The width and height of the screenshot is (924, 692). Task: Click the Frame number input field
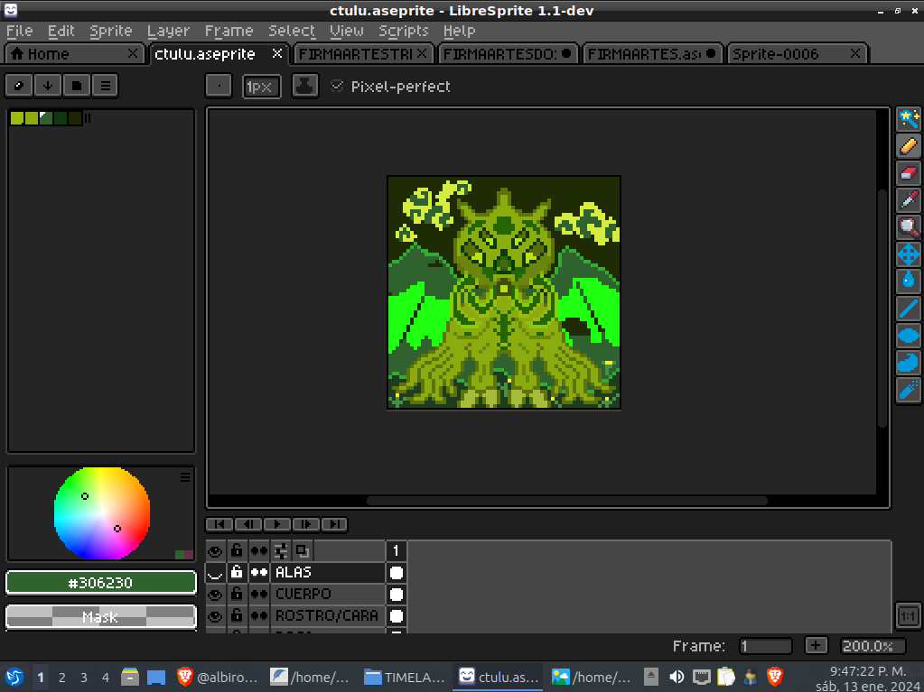[765, 645]
